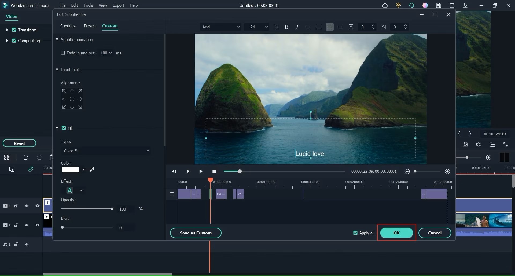This screenshot has height=276, width=515.
Task: Play the subtitle preview
Action: point(201,171)
